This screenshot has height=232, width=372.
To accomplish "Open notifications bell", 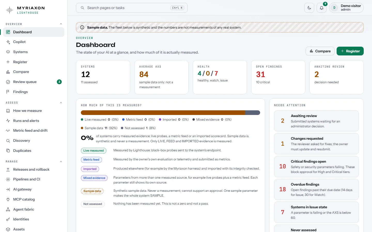I will pyautogui.click(x=322, y=8).
